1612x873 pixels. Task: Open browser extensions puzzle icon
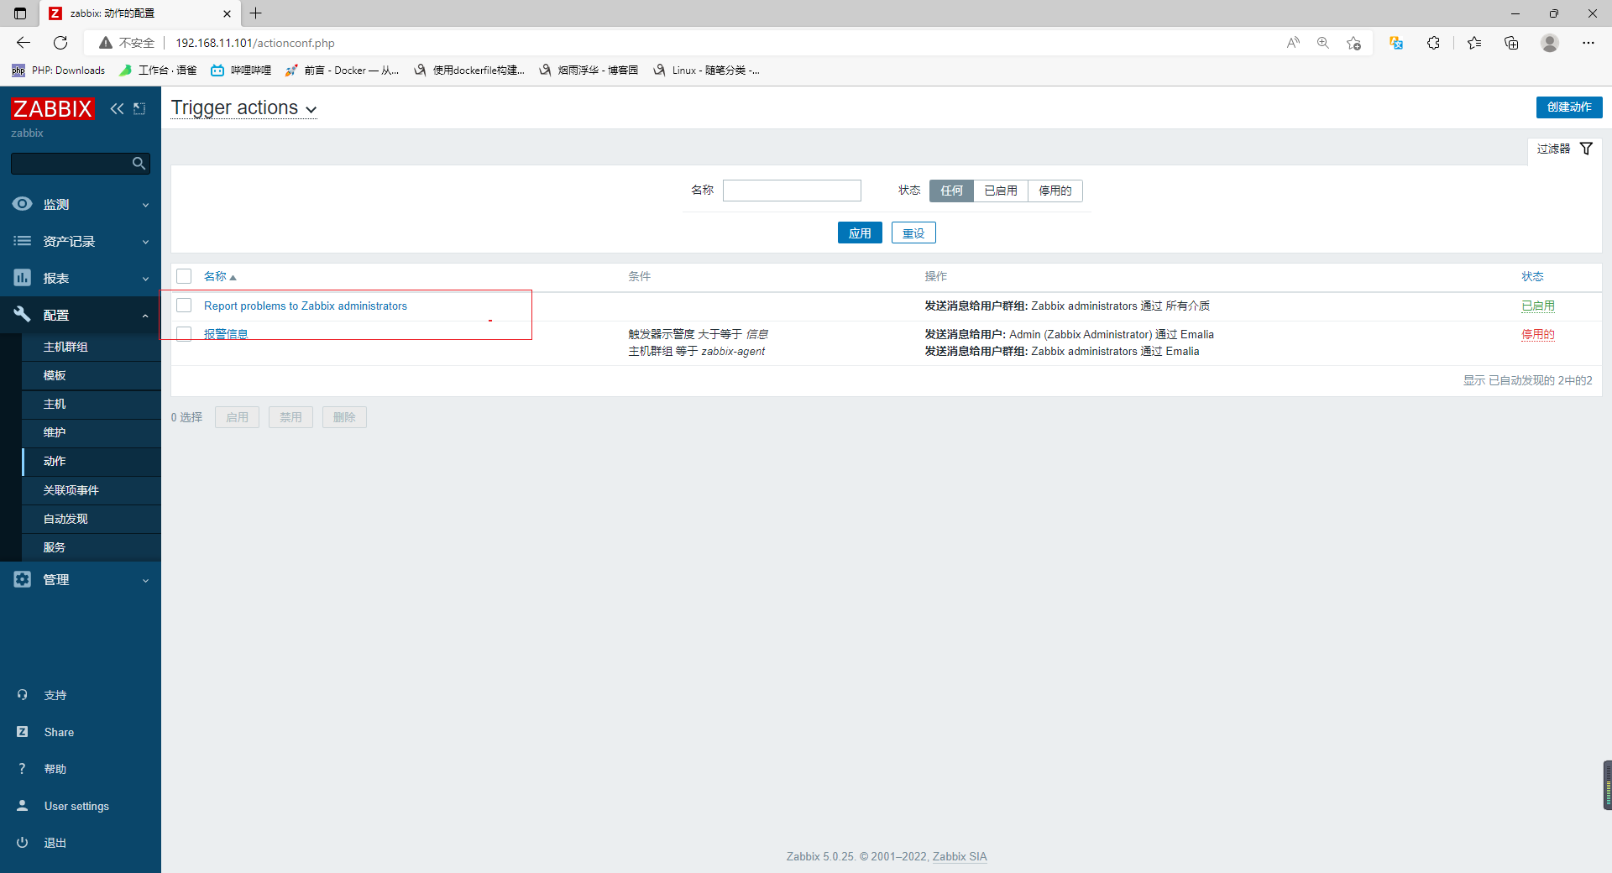[1433, 43]
